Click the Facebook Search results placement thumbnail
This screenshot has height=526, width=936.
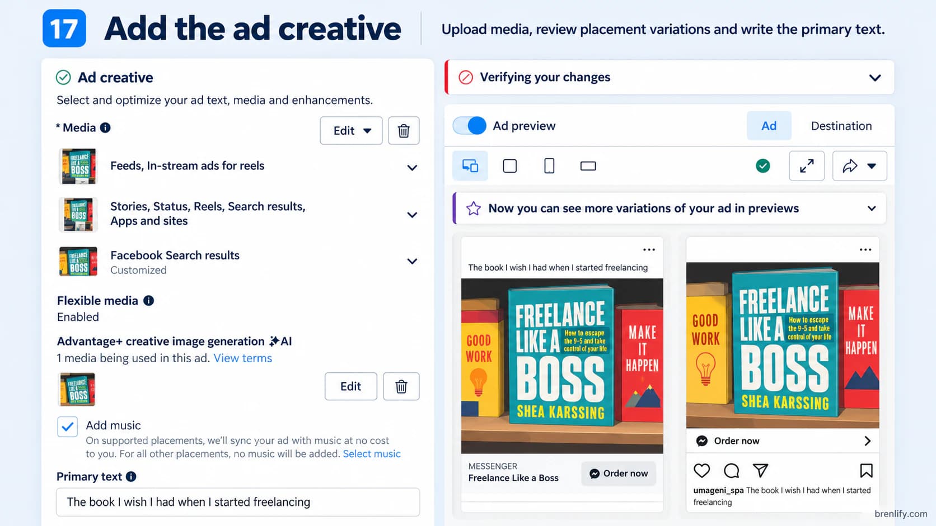(78, 262)
